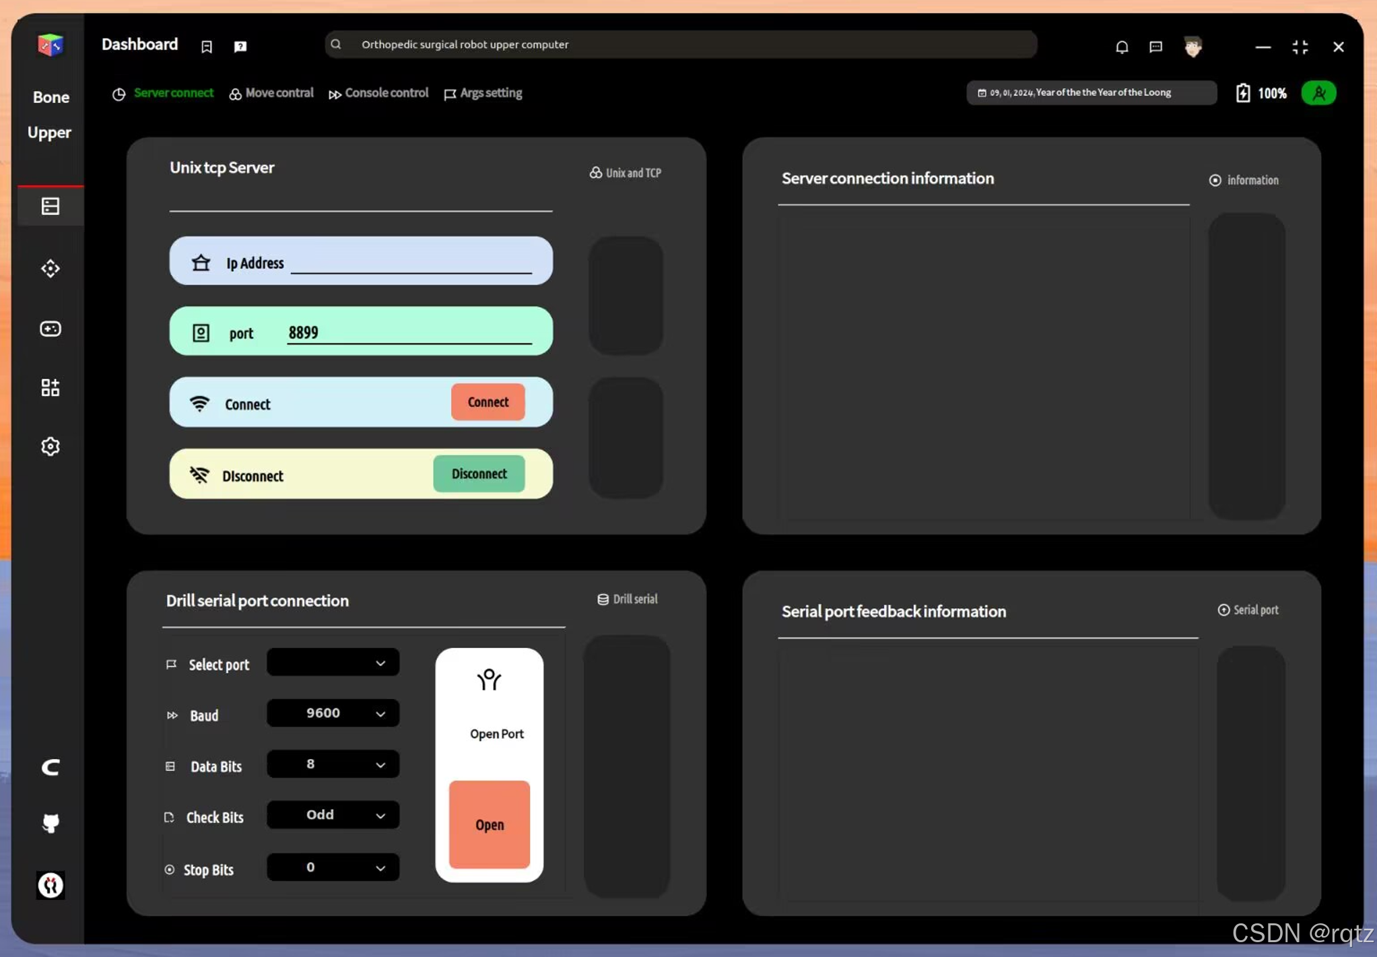This screenshot has height=957, width=1377.
Task: Click the green user status button
Action: 1318,93
